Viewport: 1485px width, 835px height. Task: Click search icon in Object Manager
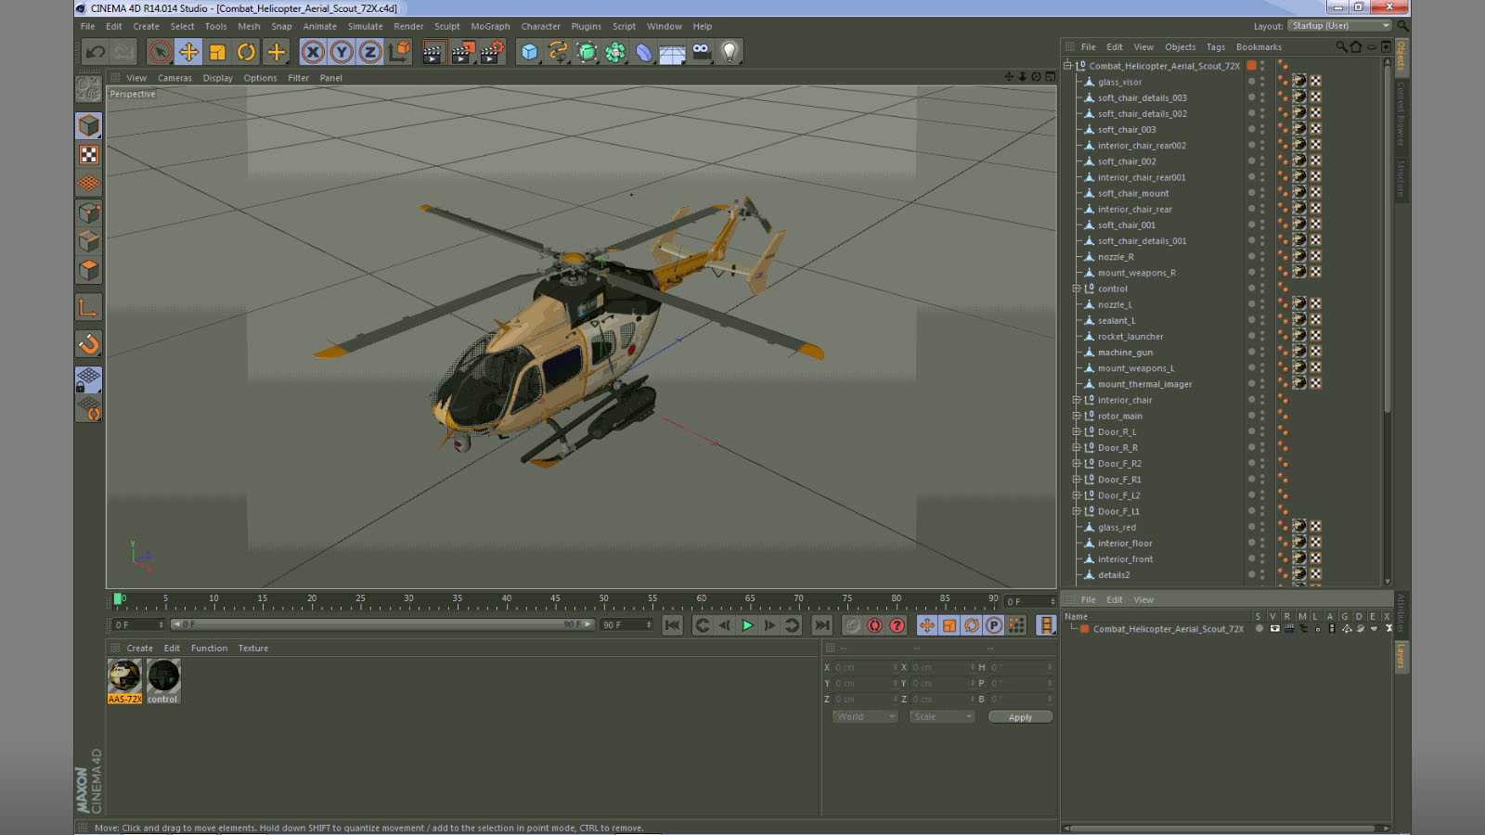1340,46
